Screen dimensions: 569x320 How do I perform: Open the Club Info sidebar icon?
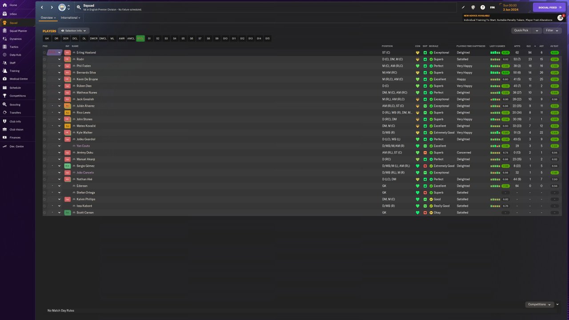pyautogui.click(x=4, y=121)
